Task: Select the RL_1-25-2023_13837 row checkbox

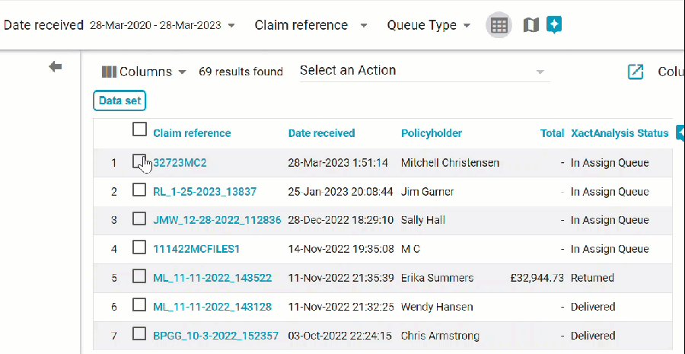Action: tap(139, 190)
